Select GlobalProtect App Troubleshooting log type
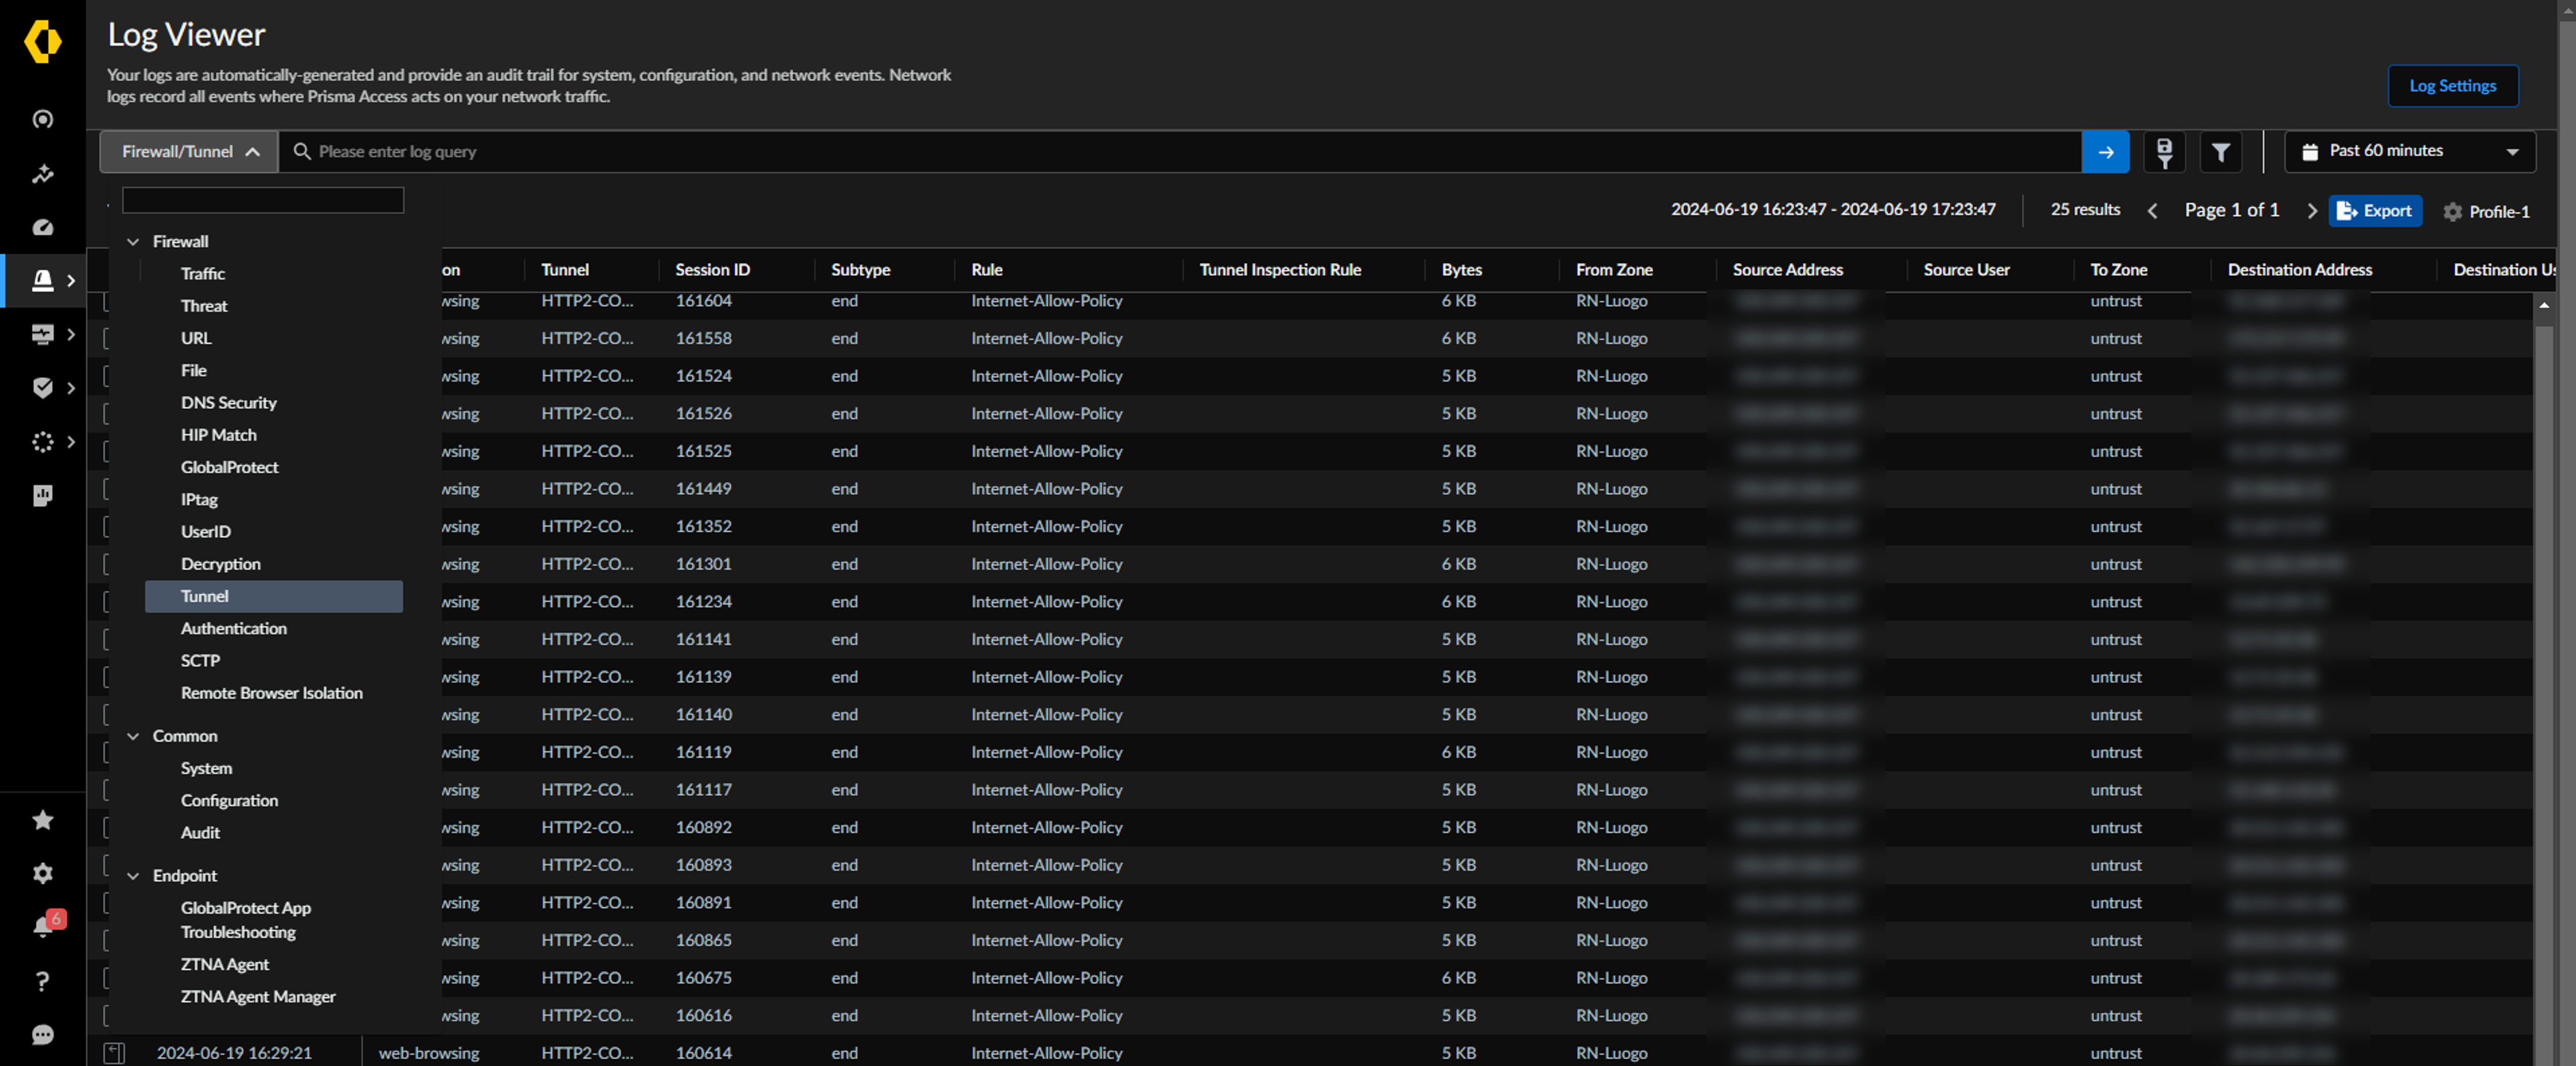2576x1066 pixels. (x=246, y=920)
